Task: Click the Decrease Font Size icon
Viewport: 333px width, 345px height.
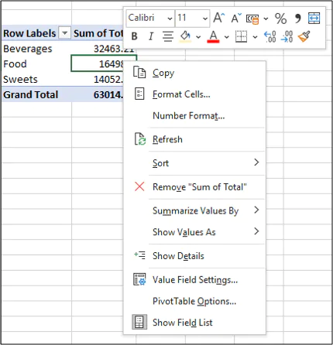Action: tap(236, 18)
